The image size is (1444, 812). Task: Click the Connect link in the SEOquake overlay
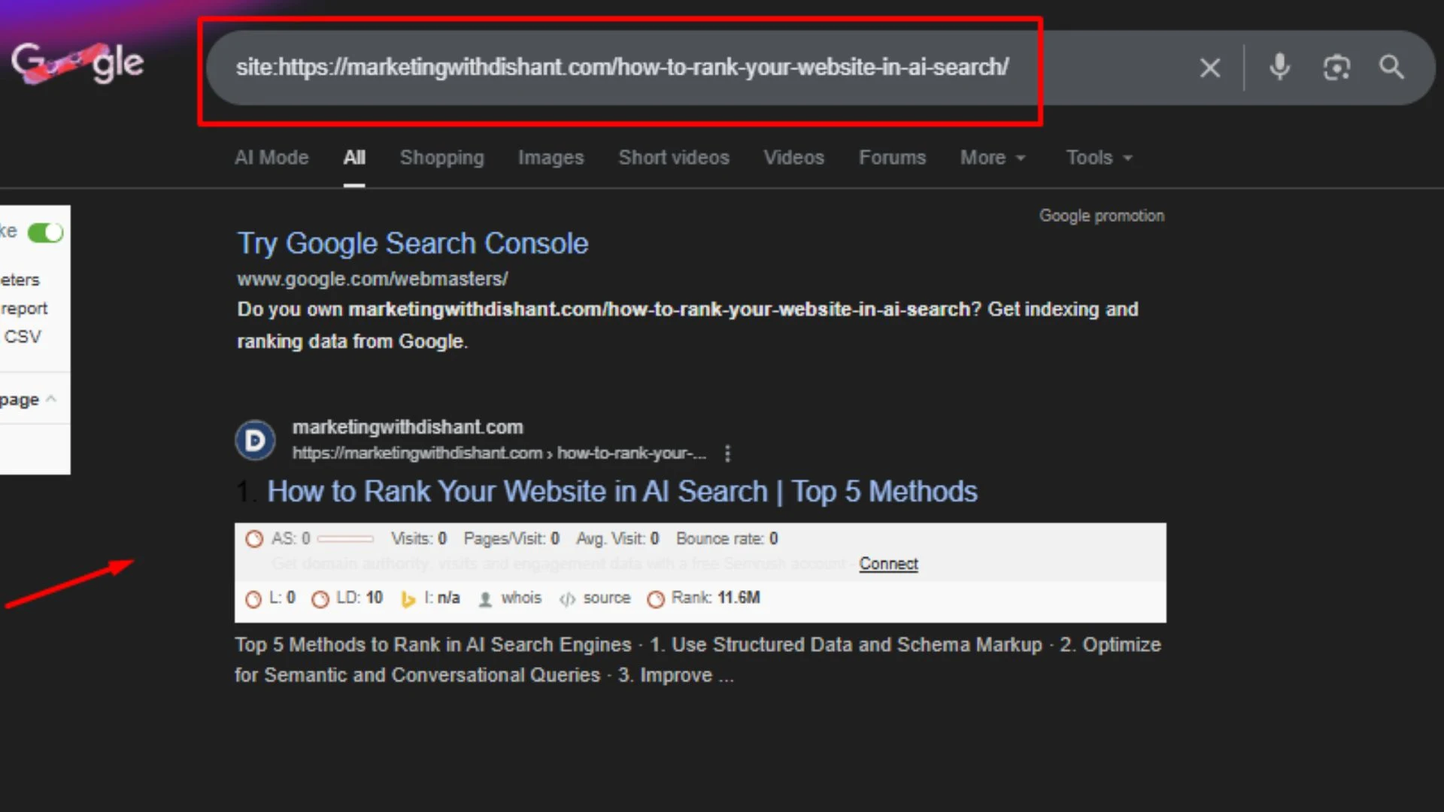[x=888, y=564]
